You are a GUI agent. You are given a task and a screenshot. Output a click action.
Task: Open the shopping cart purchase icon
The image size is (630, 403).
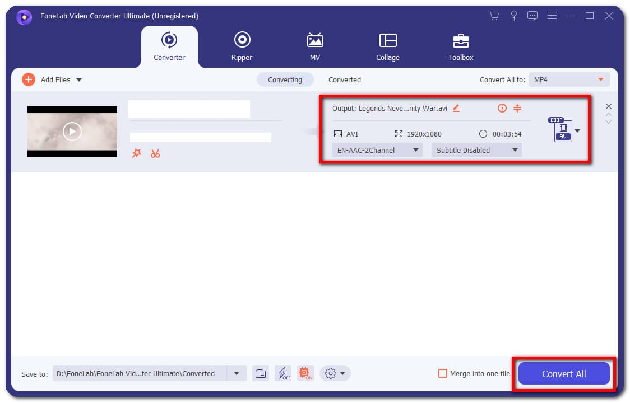click(494, 16)
